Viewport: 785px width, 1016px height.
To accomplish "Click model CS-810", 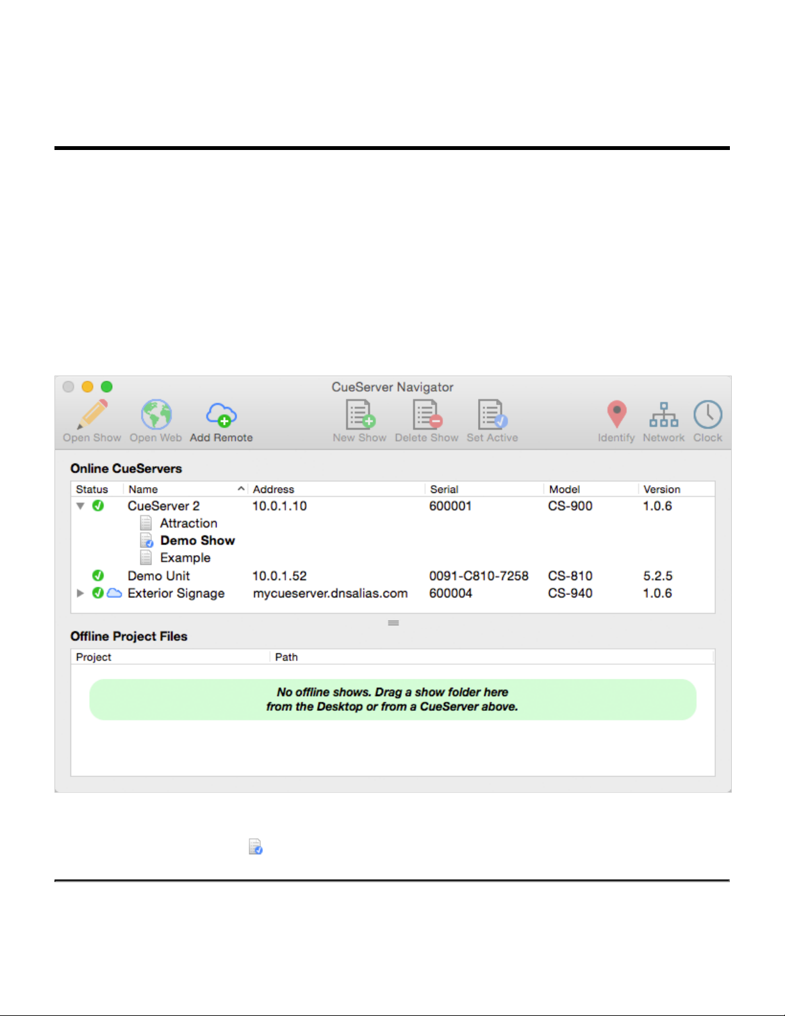I will click(570, 576).
